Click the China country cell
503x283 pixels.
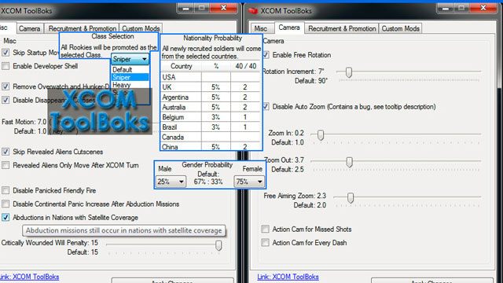[181, 147]
